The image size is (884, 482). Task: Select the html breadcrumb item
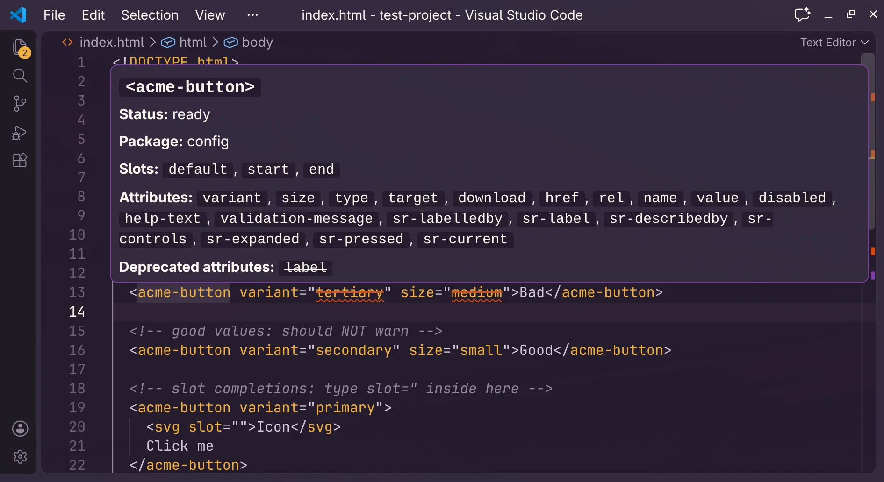193,43
